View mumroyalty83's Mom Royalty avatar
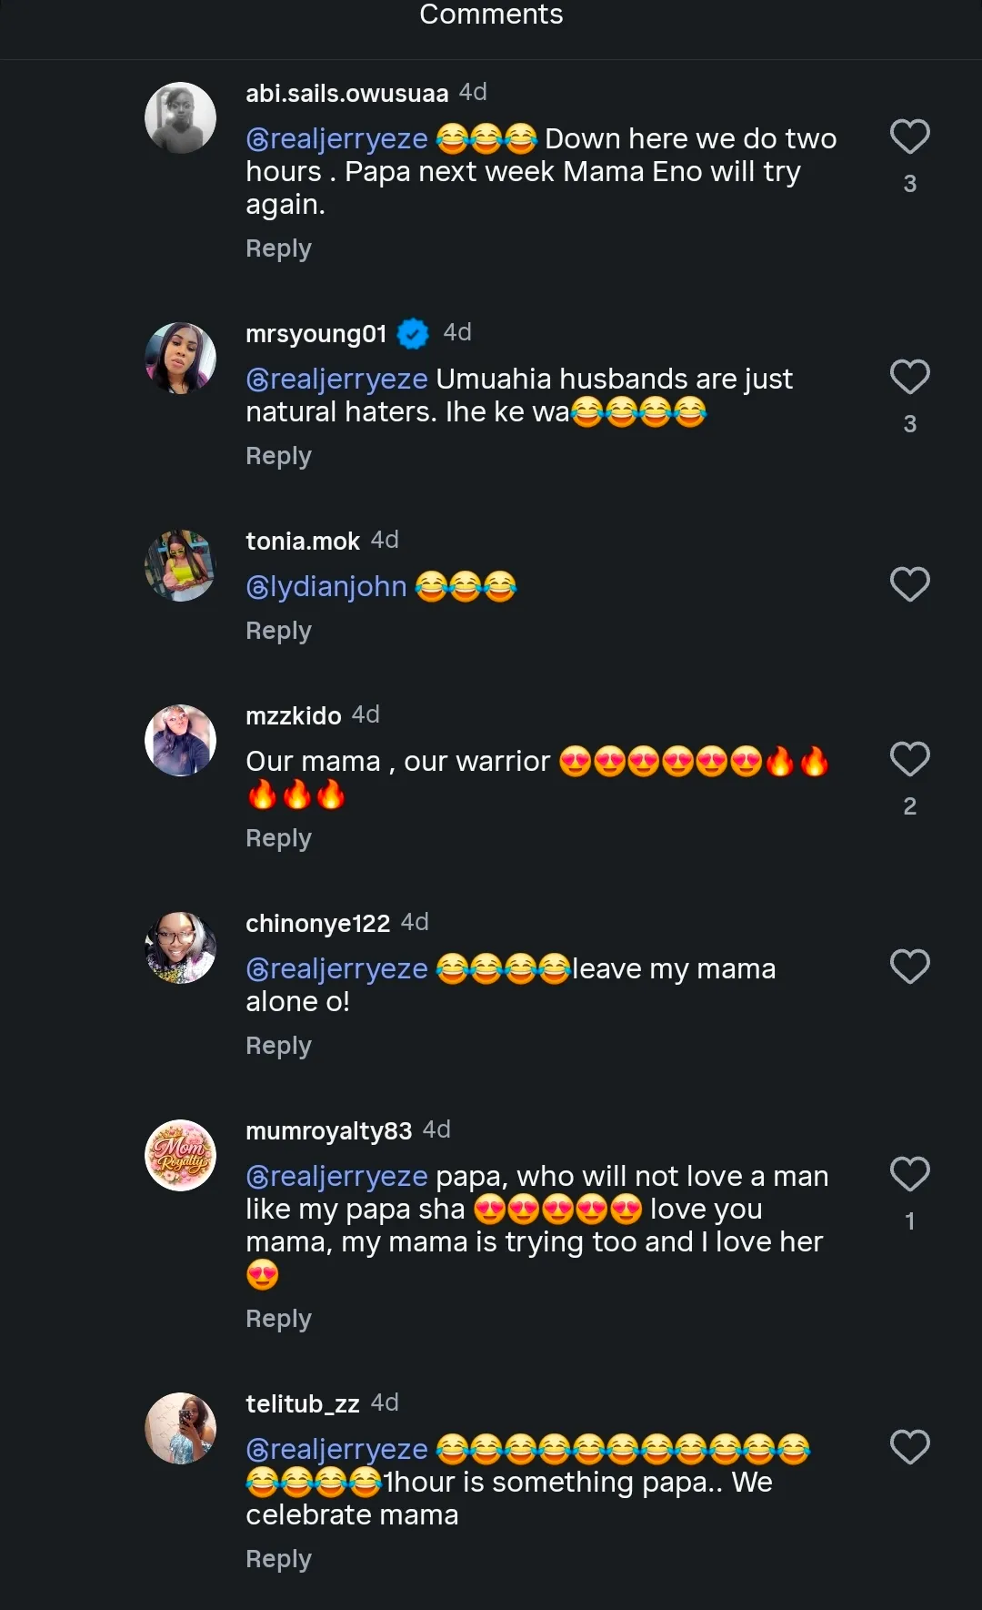This screenshot has height=1610, width=982. [180, 1155]
